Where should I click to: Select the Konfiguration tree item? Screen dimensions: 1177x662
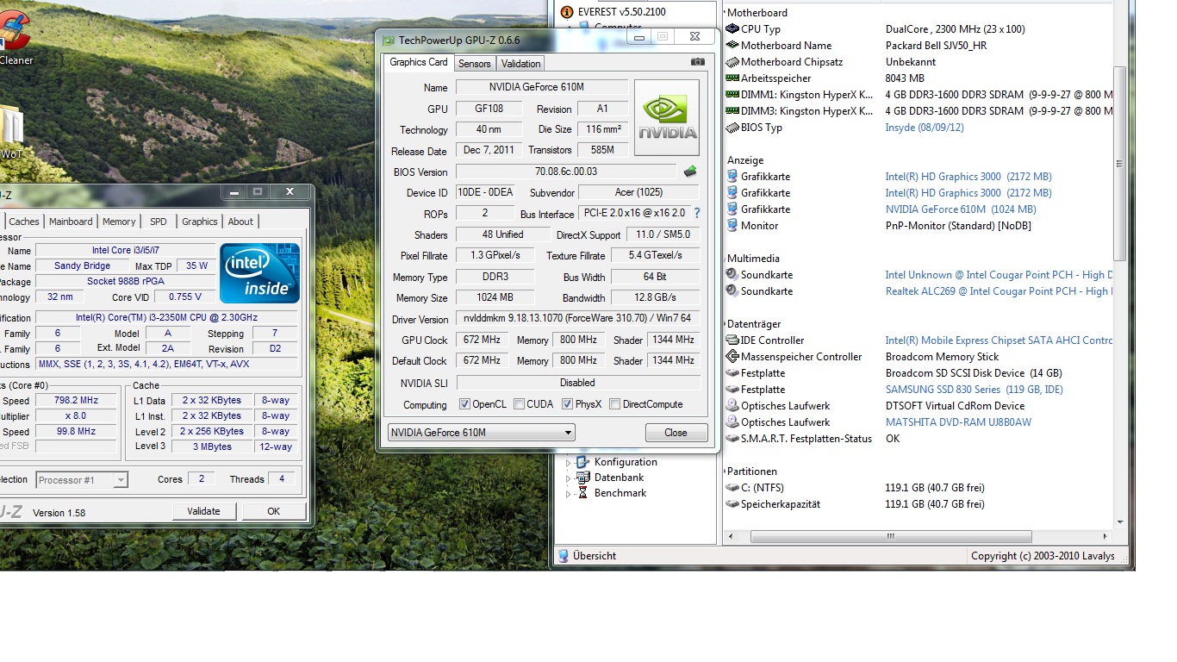[626, 462]
